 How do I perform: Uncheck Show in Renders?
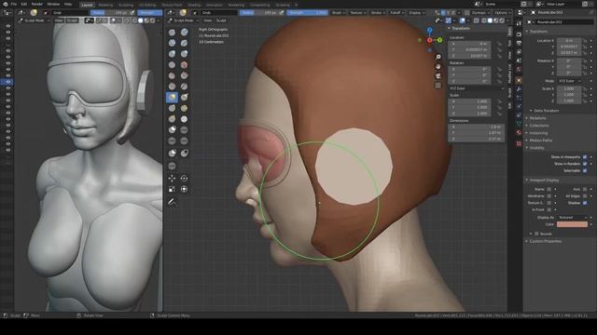pos(585,164)
